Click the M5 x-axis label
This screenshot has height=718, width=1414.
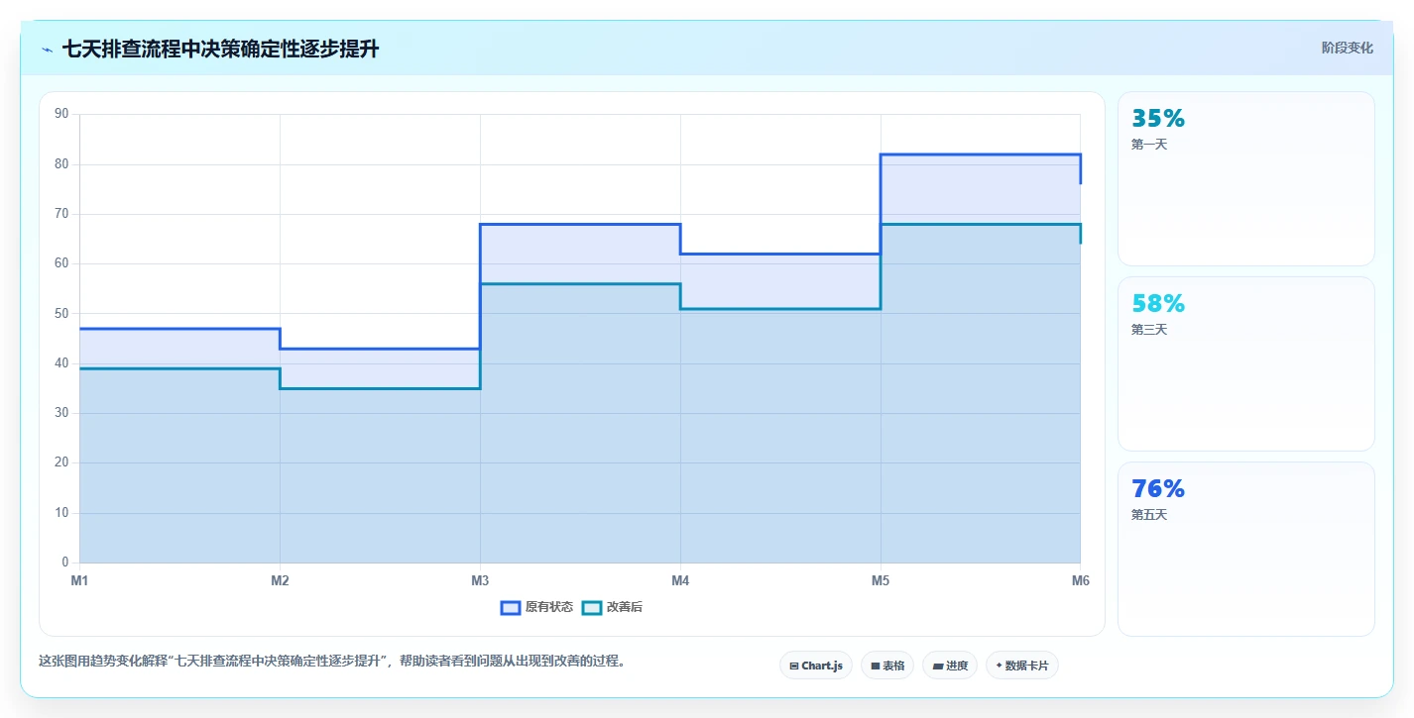[x=881, y=580]
